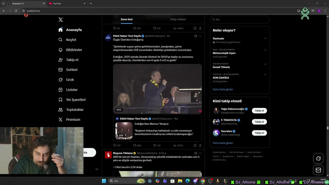Screen dimensions: 329x185
Task: Open Gizlilik Politikası footer link
Action: pyautogui.click(x=236, y=152)
